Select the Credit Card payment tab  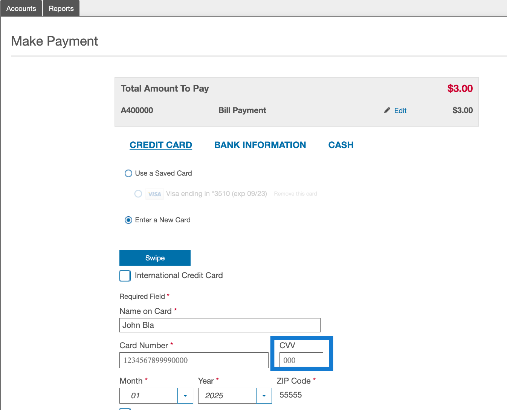click(x=161, y=145)
